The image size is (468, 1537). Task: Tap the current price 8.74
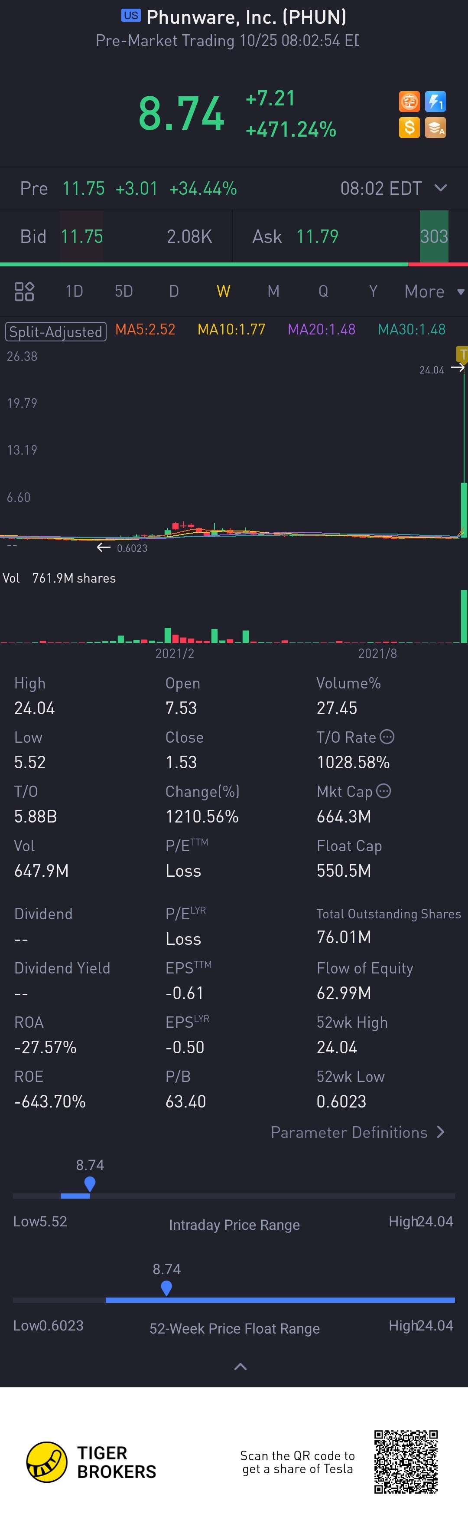[x=181, y=113]
